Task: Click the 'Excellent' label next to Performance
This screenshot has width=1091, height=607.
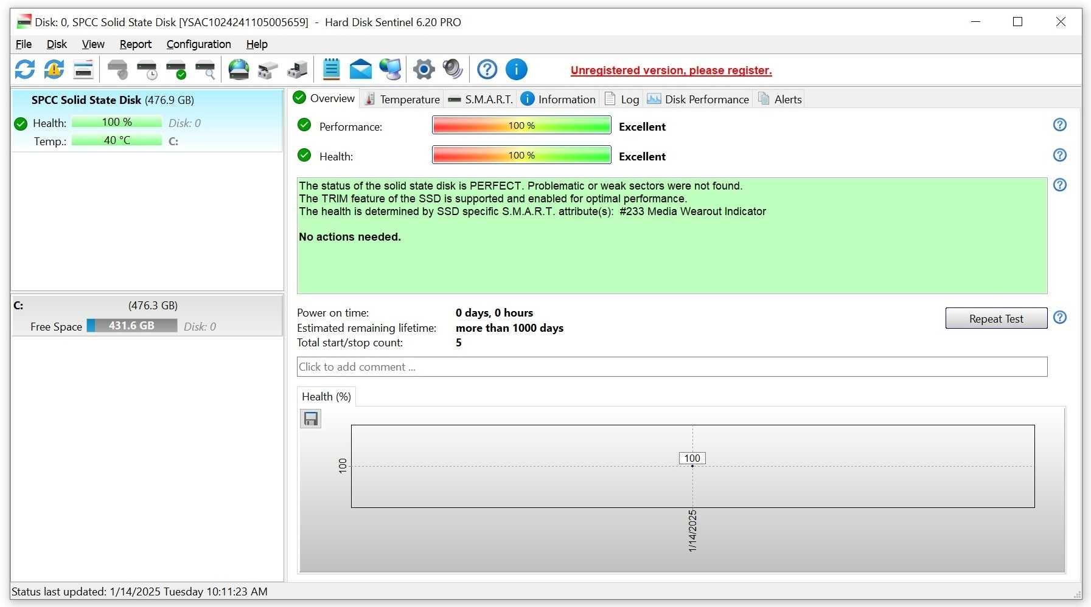Action: pyautogui.click(x=642, y=127)
